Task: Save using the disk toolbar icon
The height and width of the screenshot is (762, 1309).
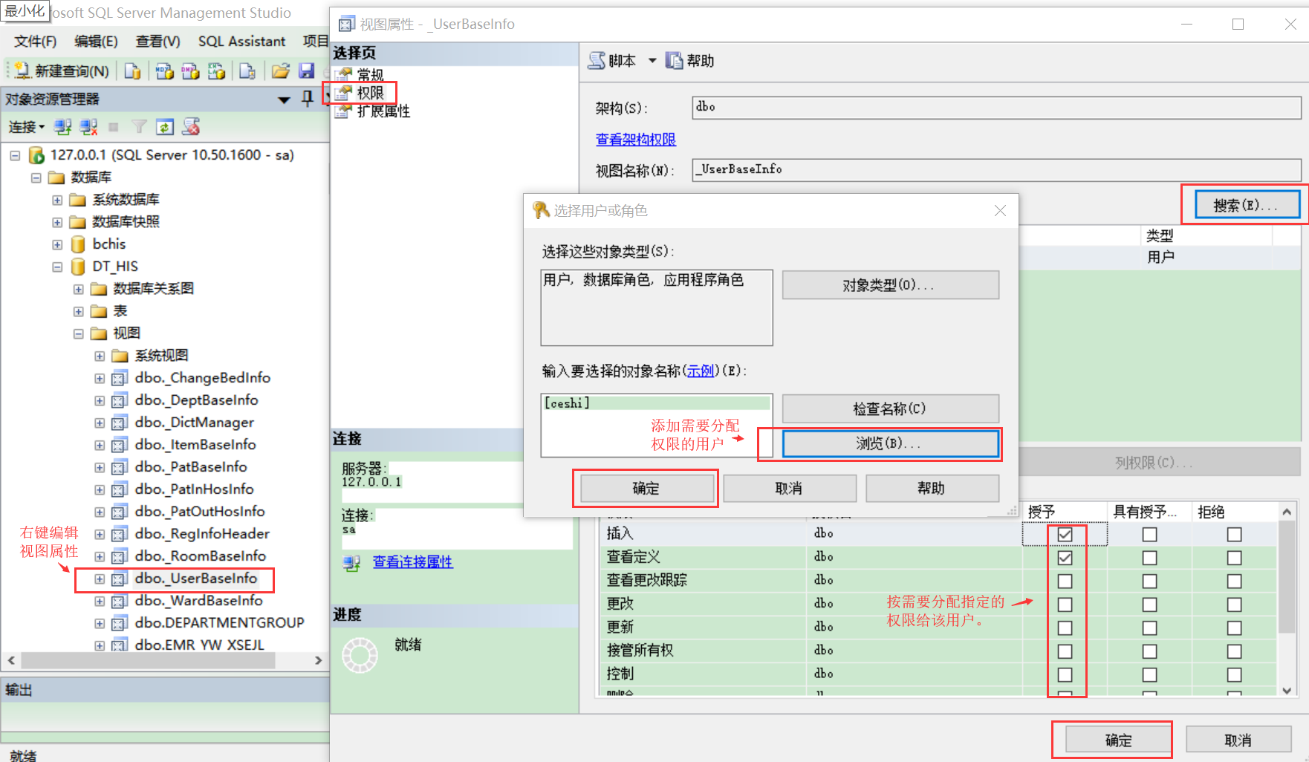Action: [306, 71]
